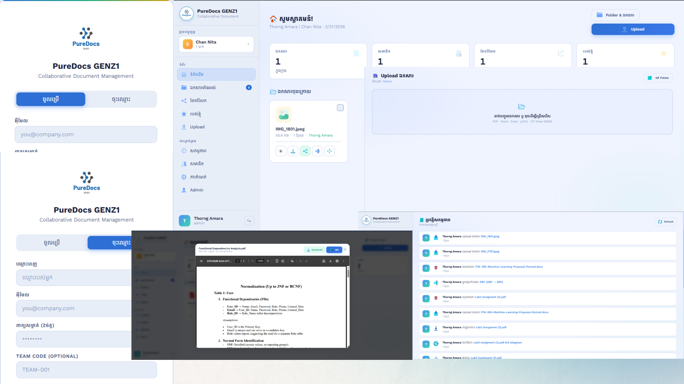This screenshot has width=684, height=384.
Task: Click the green share icon on IMG_1801.jpeg card
Action: (x=305, y=151)
